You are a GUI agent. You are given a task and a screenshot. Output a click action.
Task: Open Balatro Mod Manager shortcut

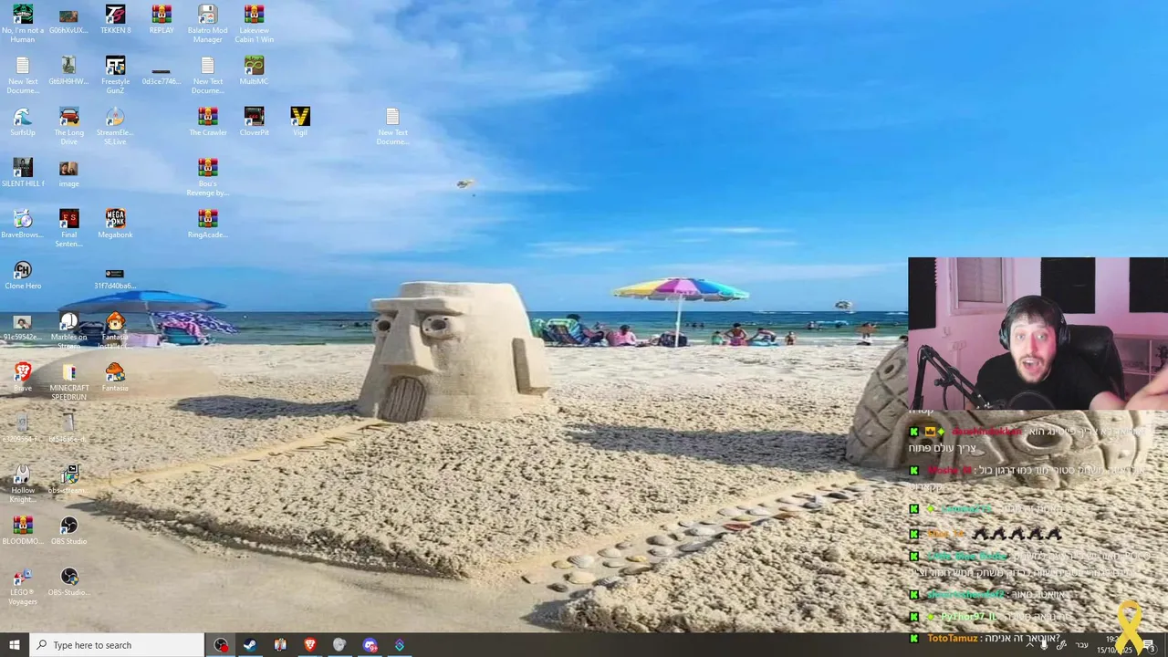tap(207, 23)
